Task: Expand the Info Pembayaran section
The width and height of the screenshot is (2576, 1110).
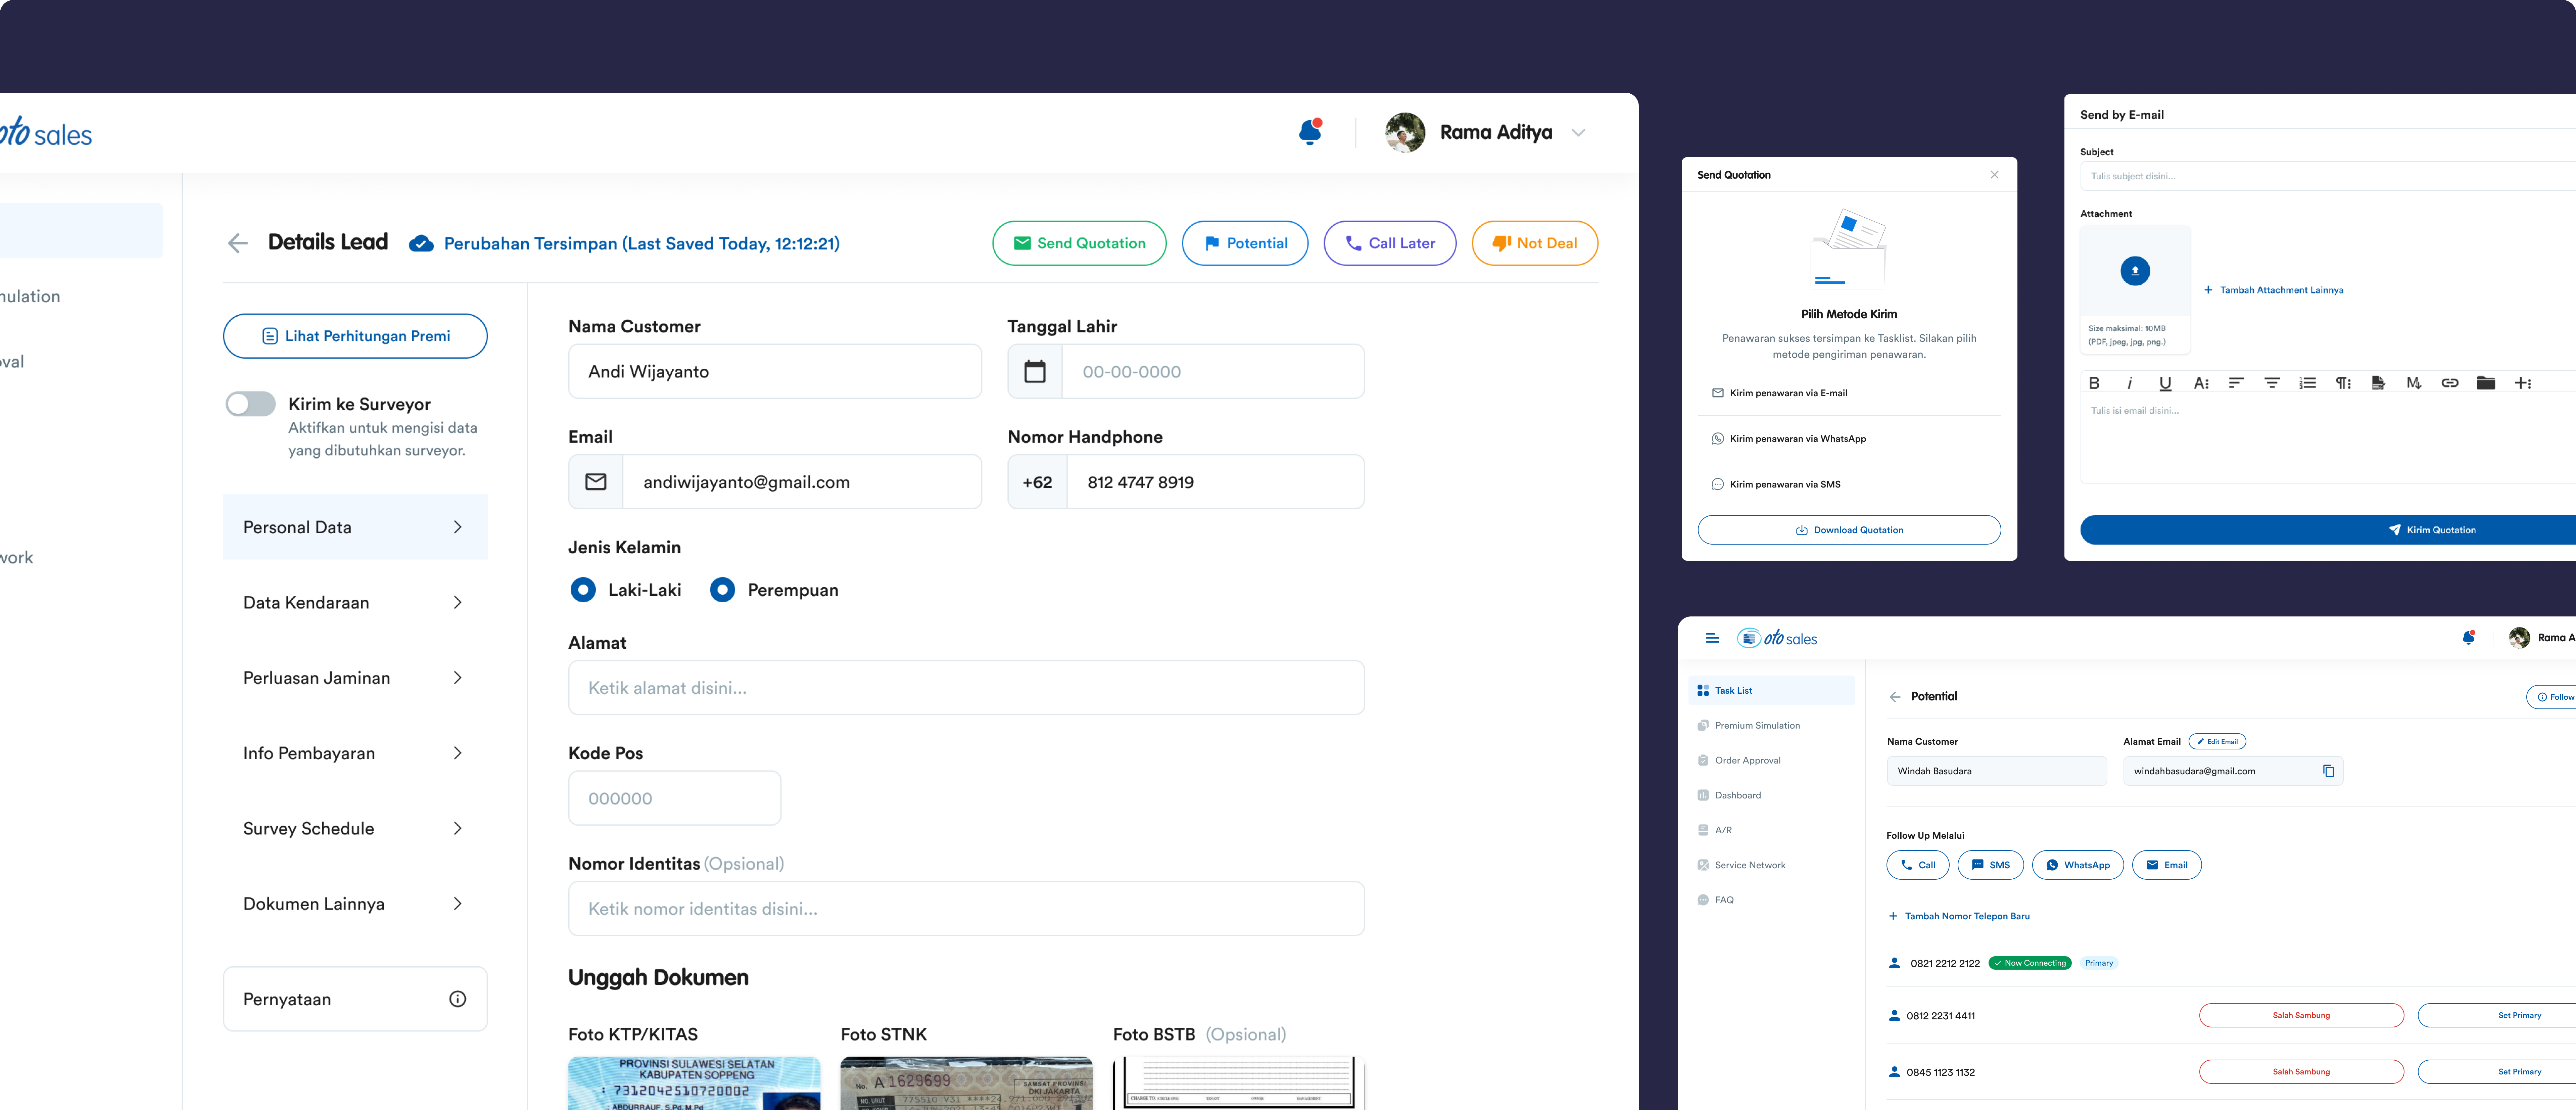Action: [x=355, y=753]
